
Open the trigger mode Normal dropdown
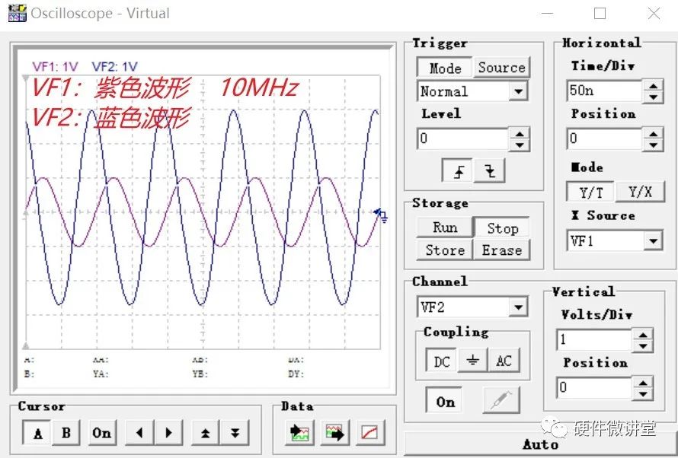518,92
